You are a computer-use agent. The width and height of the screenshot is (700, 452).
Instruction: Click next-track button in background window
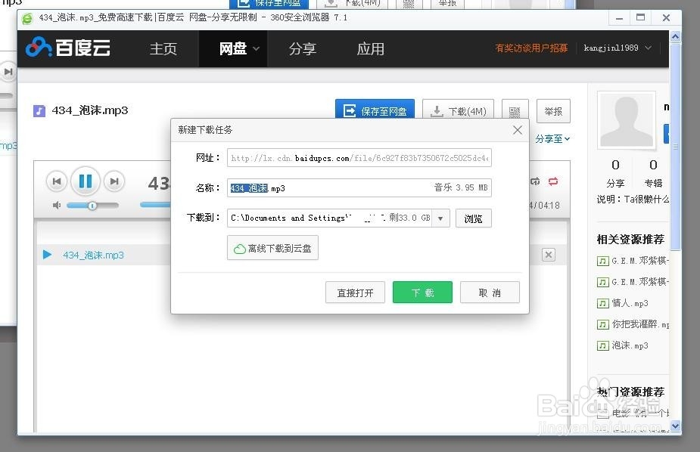8,72
